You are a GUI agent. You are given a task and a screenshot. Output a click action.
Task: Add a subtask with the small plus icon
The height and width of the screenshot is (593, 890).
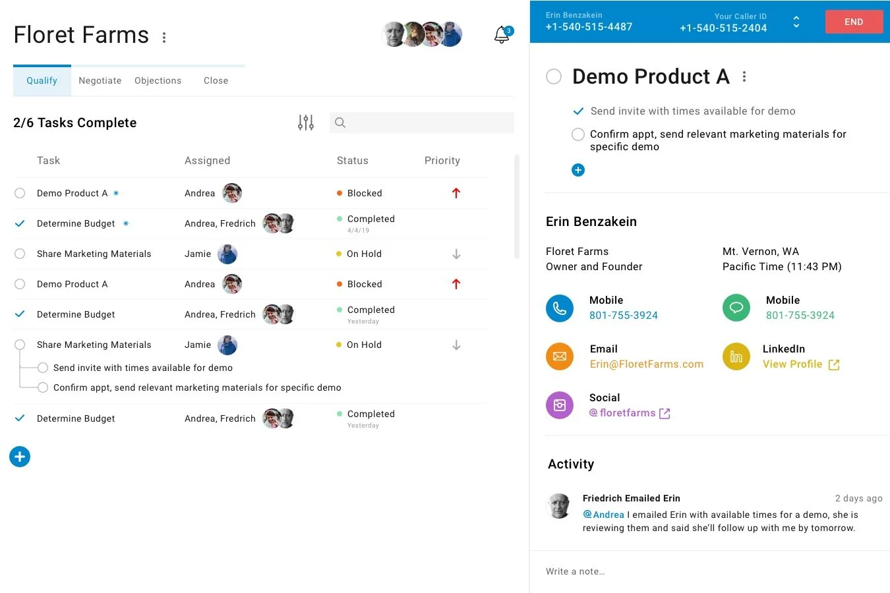pos(578,170)
